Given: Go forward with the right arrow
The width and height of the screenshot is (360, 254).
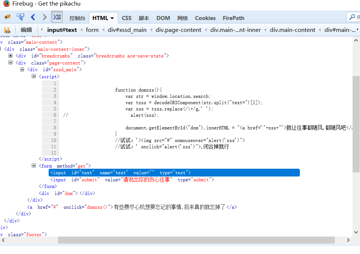Looking at the screenshot, I should click(45, 17).
